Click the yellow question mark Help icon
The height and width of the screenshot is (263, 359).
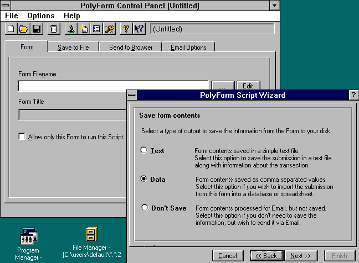tap(126, 29)
